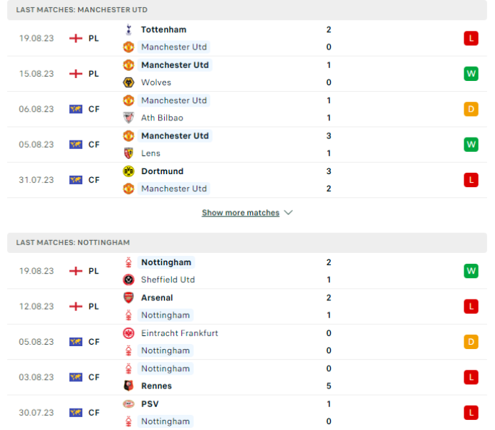The image size is (495, 430).
Task: Click the Tottenham club crest icon
Action: click(x=128, y=29)
